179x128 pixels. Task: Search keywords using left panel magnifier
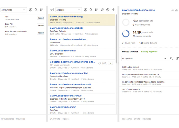[x=36, y=10]
